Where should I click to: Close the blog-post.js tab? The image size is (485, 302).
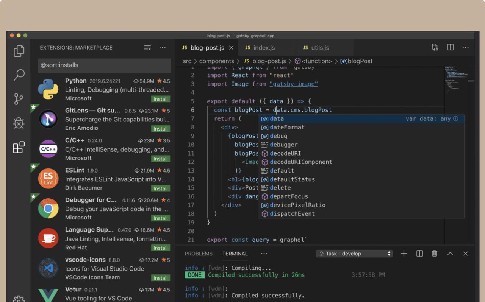pyautogui.click(x=231, y=48)
